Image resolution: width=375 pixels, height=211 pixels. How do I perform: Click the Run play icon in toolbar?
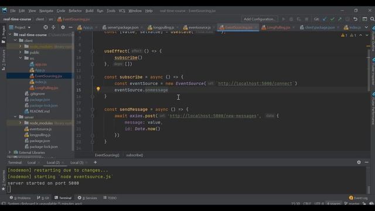pos(284,19)
